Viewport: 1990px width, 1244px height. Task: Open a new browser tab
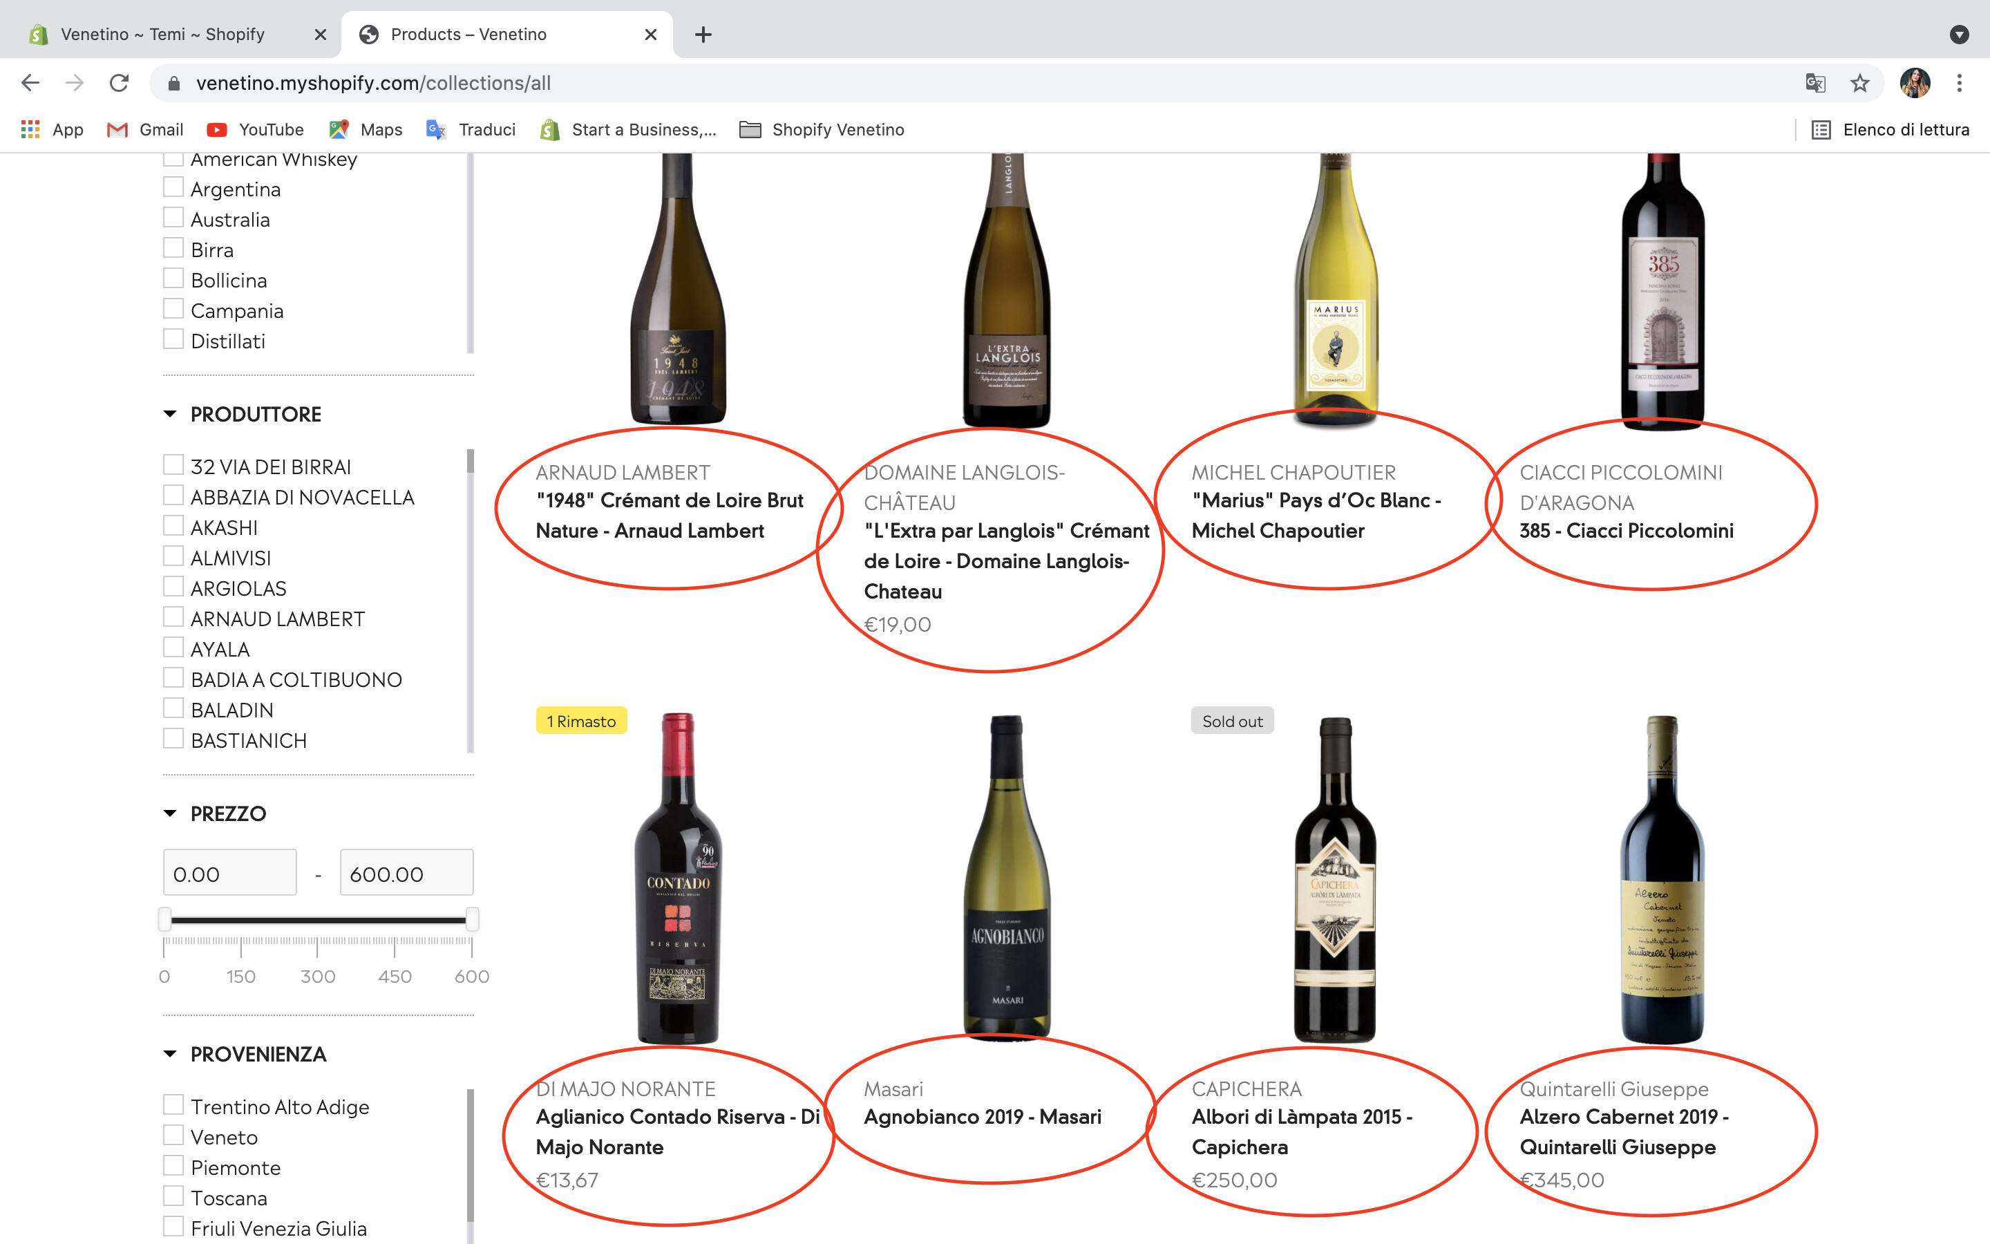(702, 35)
